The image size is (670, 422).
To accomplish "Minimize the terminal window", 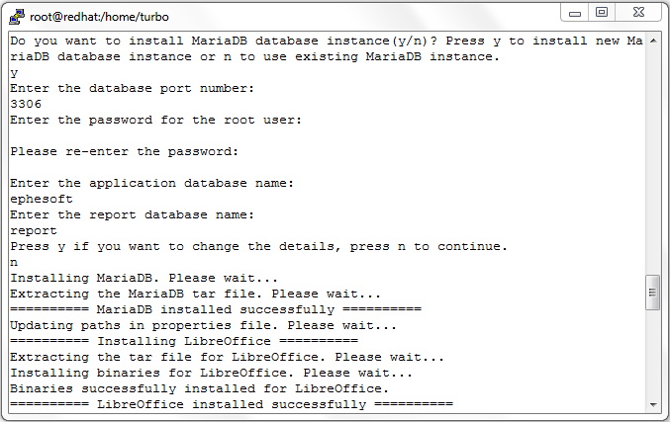I will [x=575, y=13].
